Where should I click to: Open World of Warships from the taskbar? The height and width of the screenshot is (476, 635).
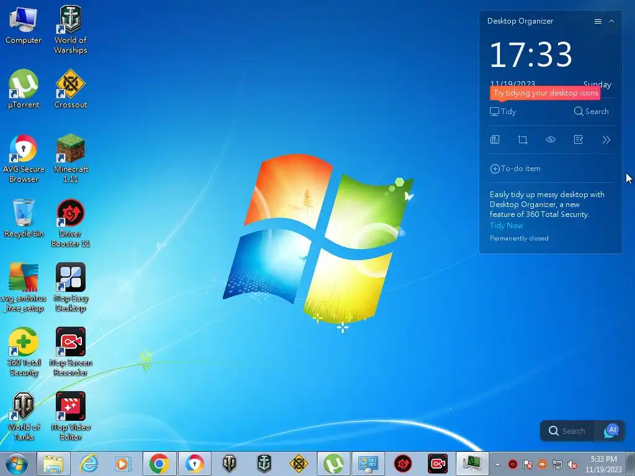point(264,464)
